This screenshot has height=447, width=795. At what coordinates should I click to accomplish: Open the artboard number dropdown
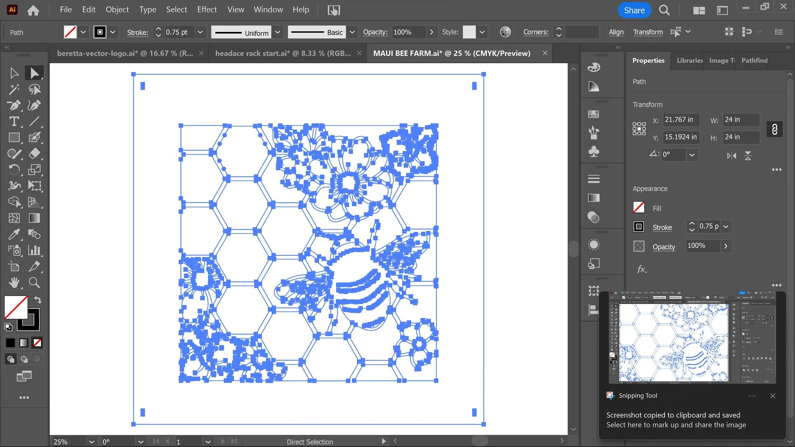(x=208, y=442)
